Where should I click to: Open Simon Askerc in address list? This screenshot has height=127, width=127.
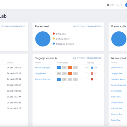pyautogui.click(x=117, y=103)
